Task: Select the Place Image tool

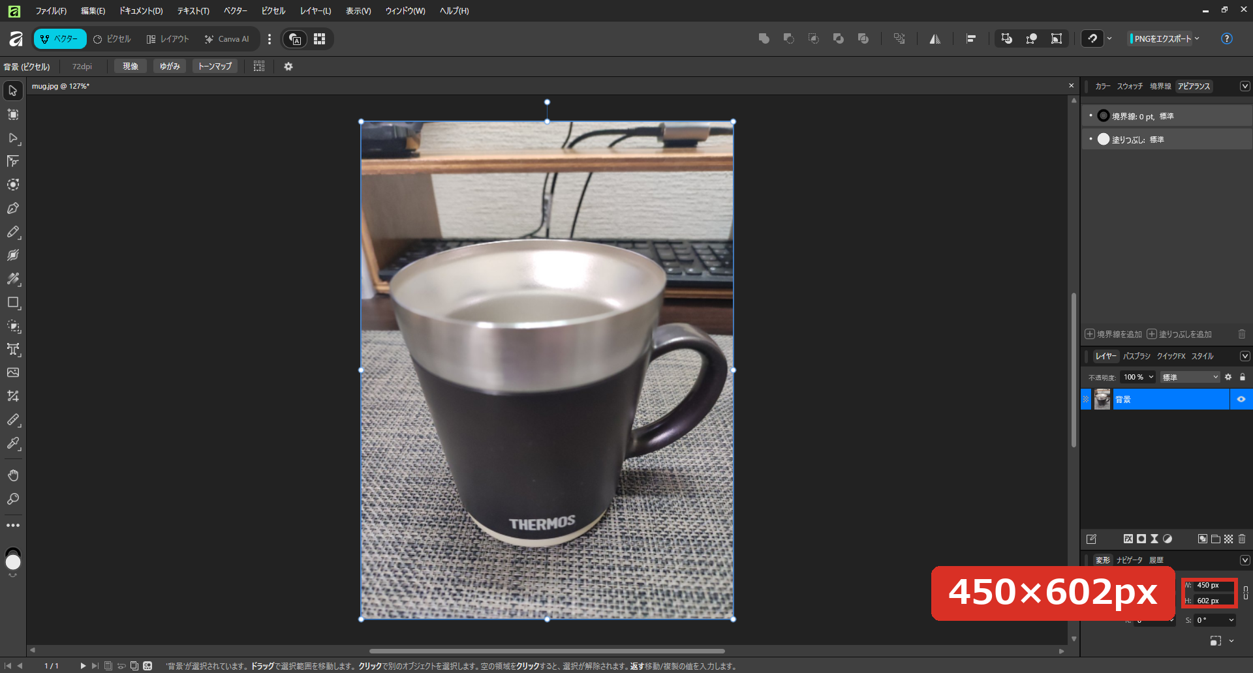Action: coord(13,372)
